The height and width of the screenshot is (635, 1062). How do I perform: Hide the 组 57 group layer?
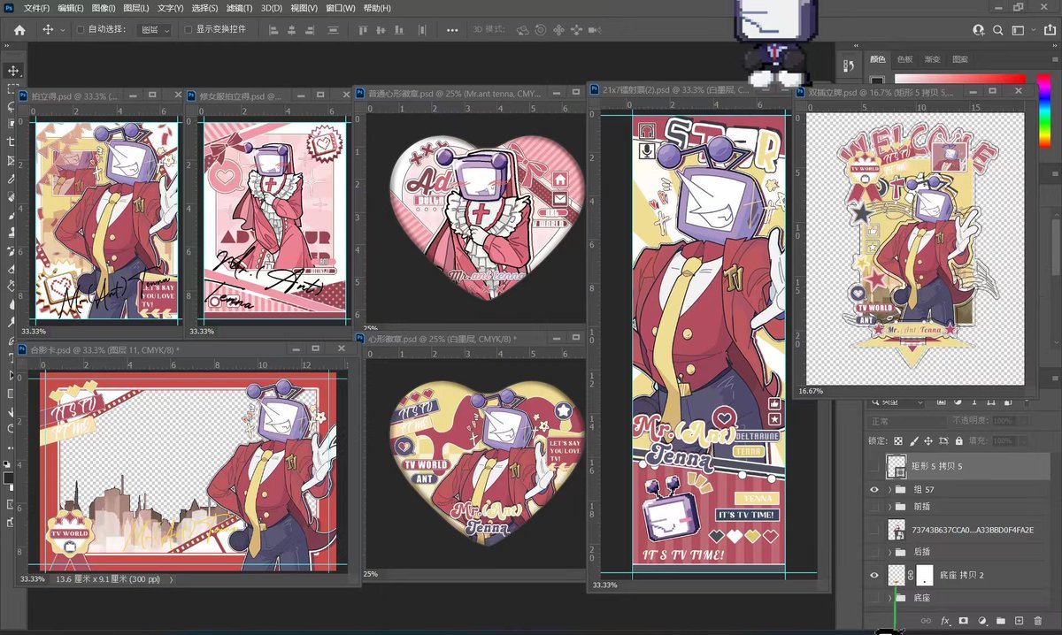pyautogui.click(x=874, y=489)
